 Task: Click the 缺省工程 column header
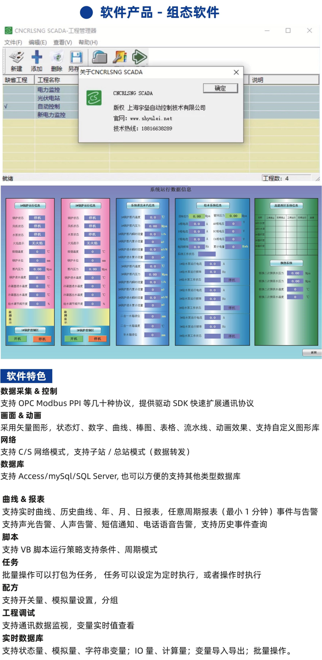pos(18,80)
